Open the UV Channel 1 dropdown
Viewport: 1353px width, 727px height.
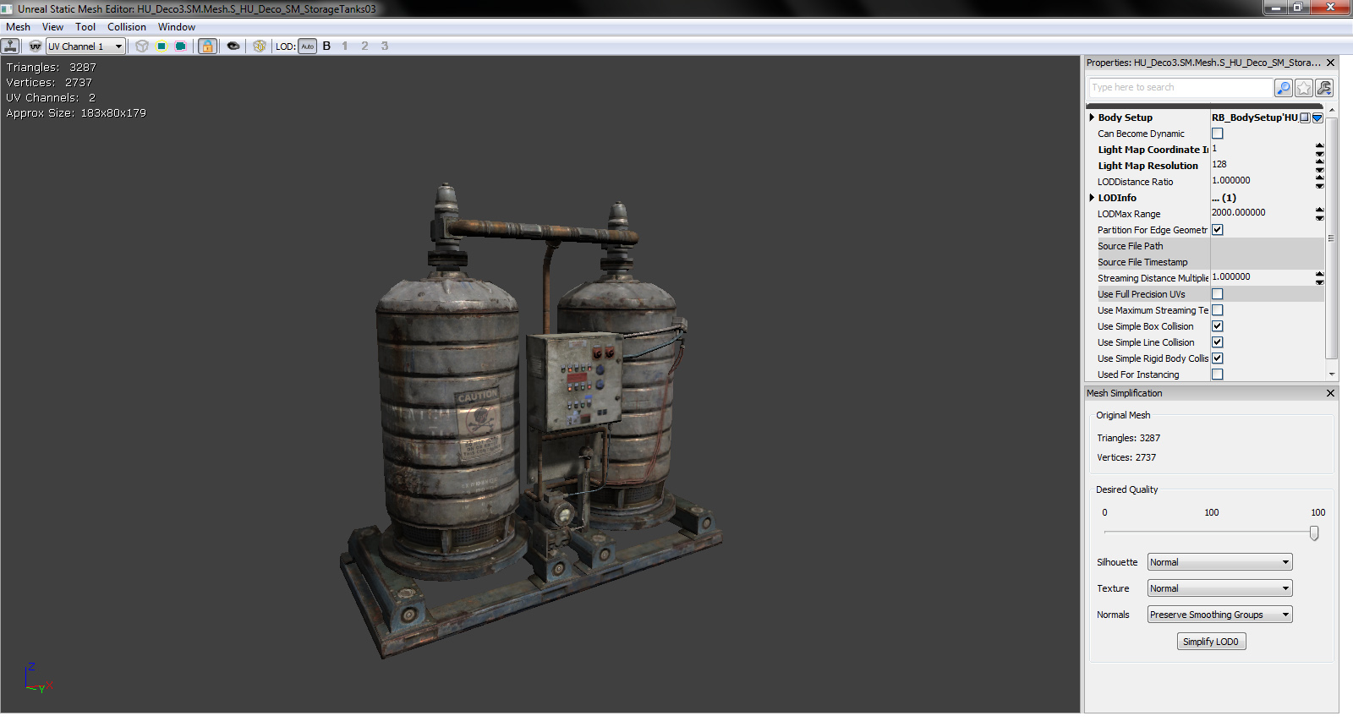click(x=85, y=46)
